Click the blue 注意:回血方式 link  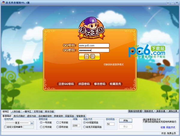[x=168, y=127]
